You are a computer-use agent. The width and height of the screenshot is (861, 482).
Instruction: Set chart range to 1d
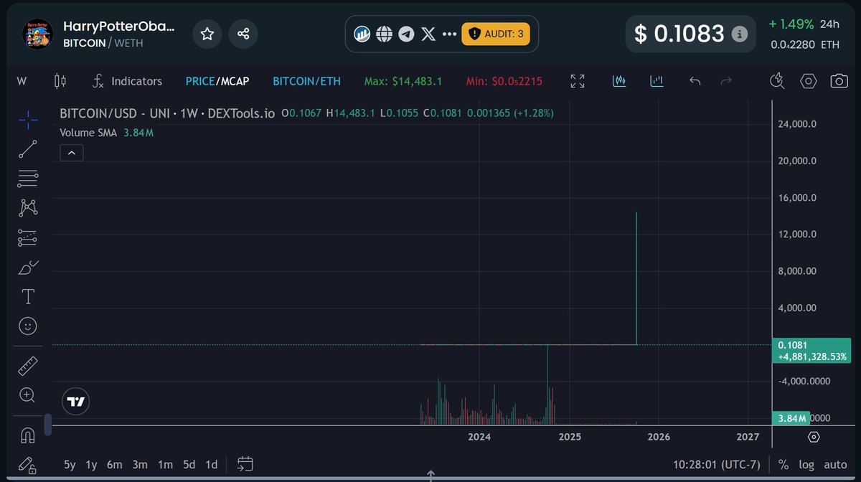point(212,464)
